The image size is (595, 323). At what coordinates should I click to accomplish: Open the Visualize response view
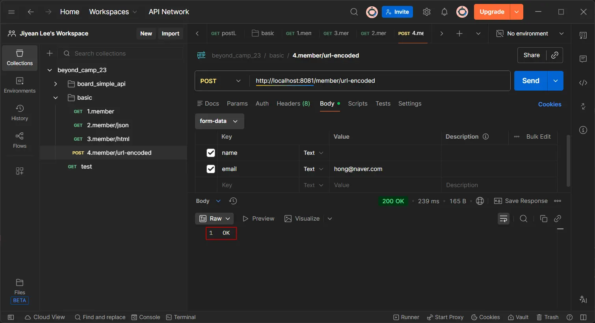pyautogui.click(x=302, y=219)
